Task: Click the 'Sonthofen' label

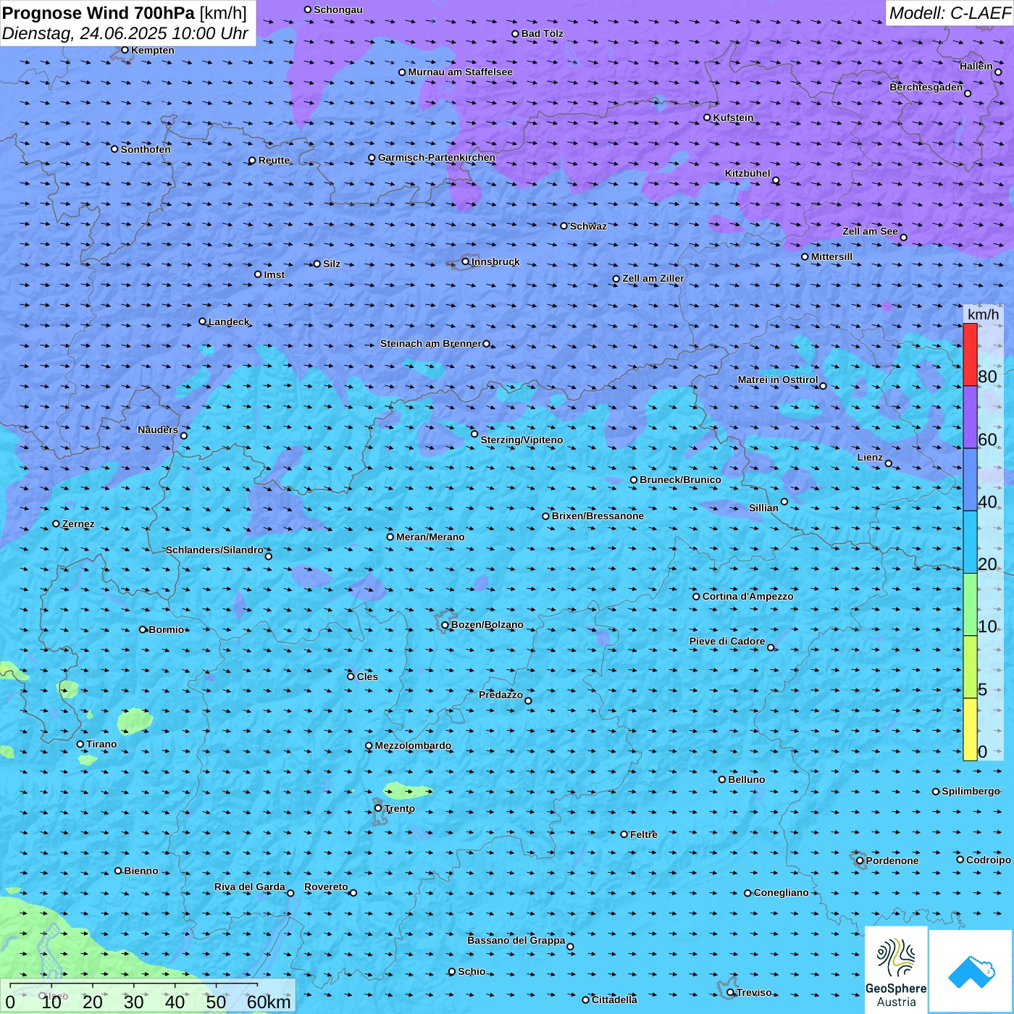Action: (146, 149)
